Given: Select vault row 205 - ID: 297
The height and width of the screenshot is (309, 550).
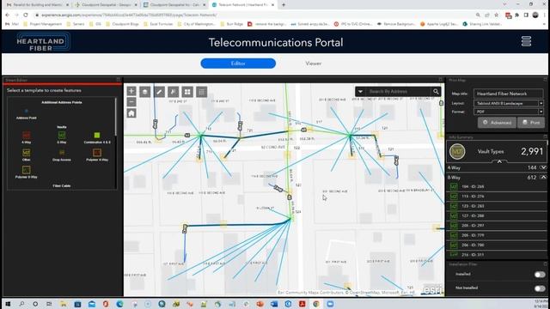Looking at the screenshot, I should point(498,226).
